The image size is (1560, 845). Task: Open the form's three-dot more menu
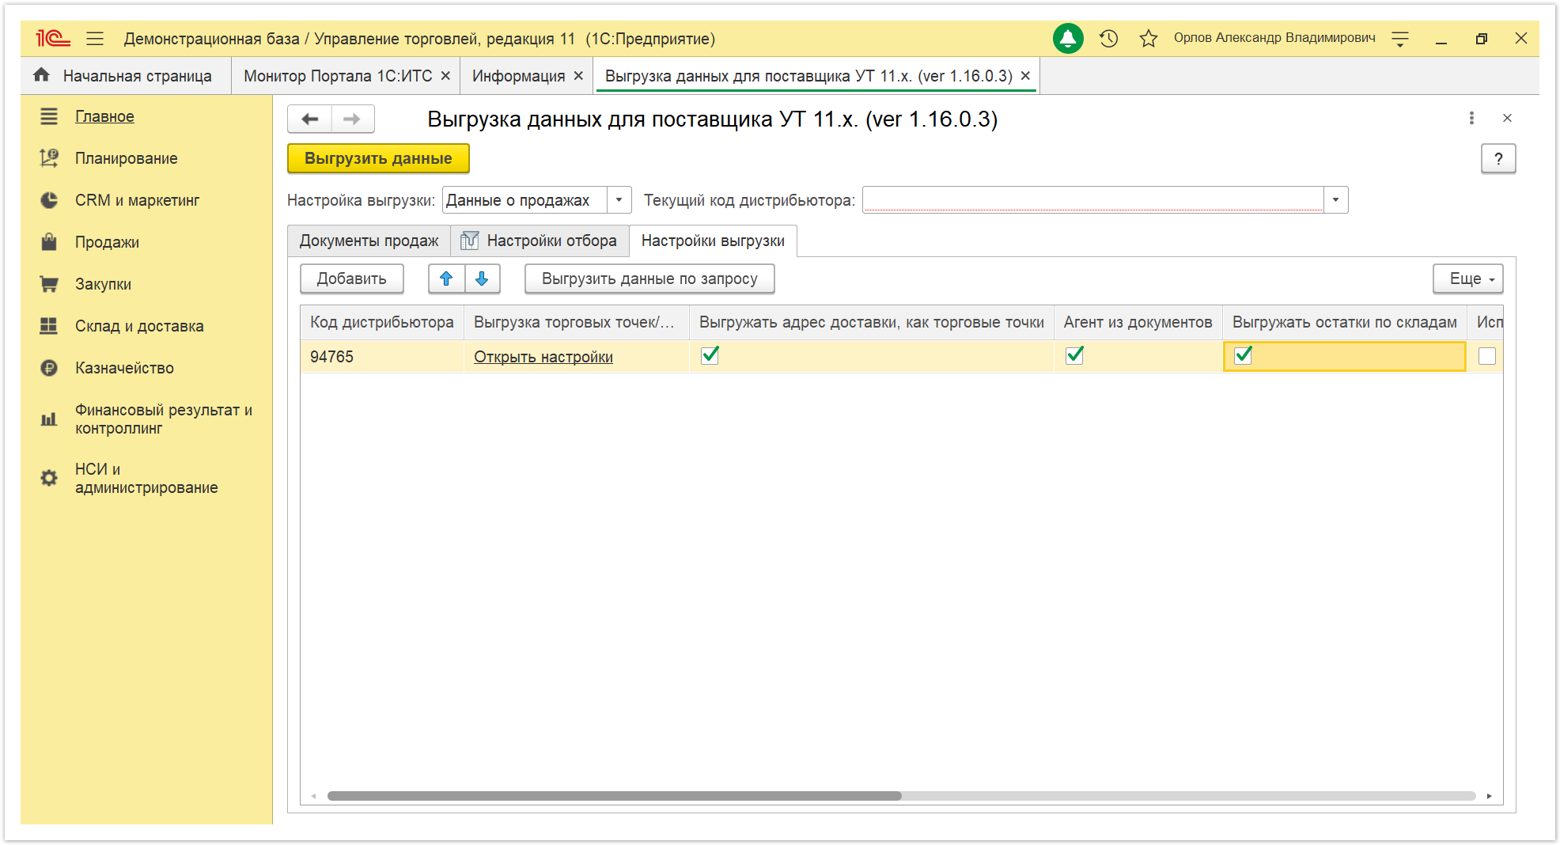[x=1471, y=118]
